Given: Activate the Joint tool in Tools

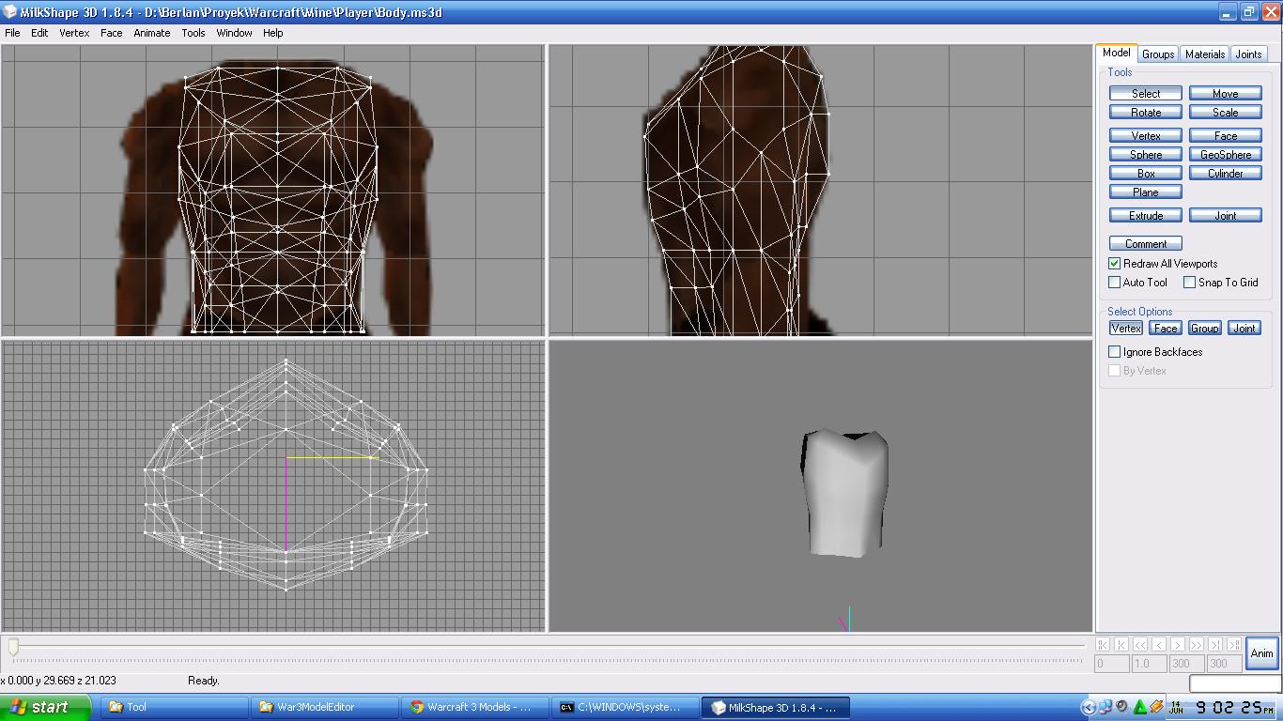Looking at the screenshot, I should click(x=1226, y=216).
